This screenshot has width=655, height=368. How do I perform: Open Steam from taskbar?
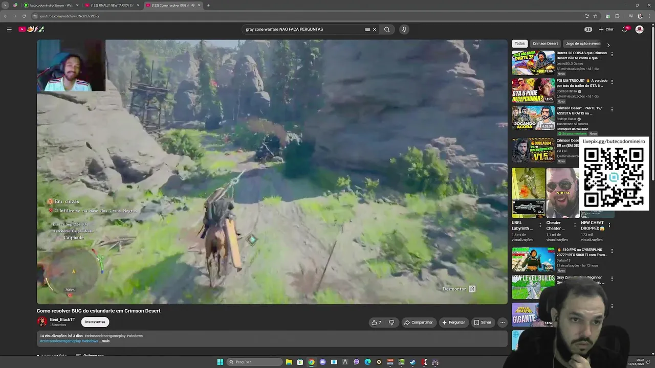coord(412,362)
